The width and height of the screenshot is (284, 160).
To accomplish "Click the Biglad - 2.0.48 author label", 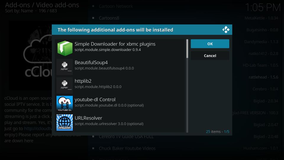I will (x=266, y=136).
